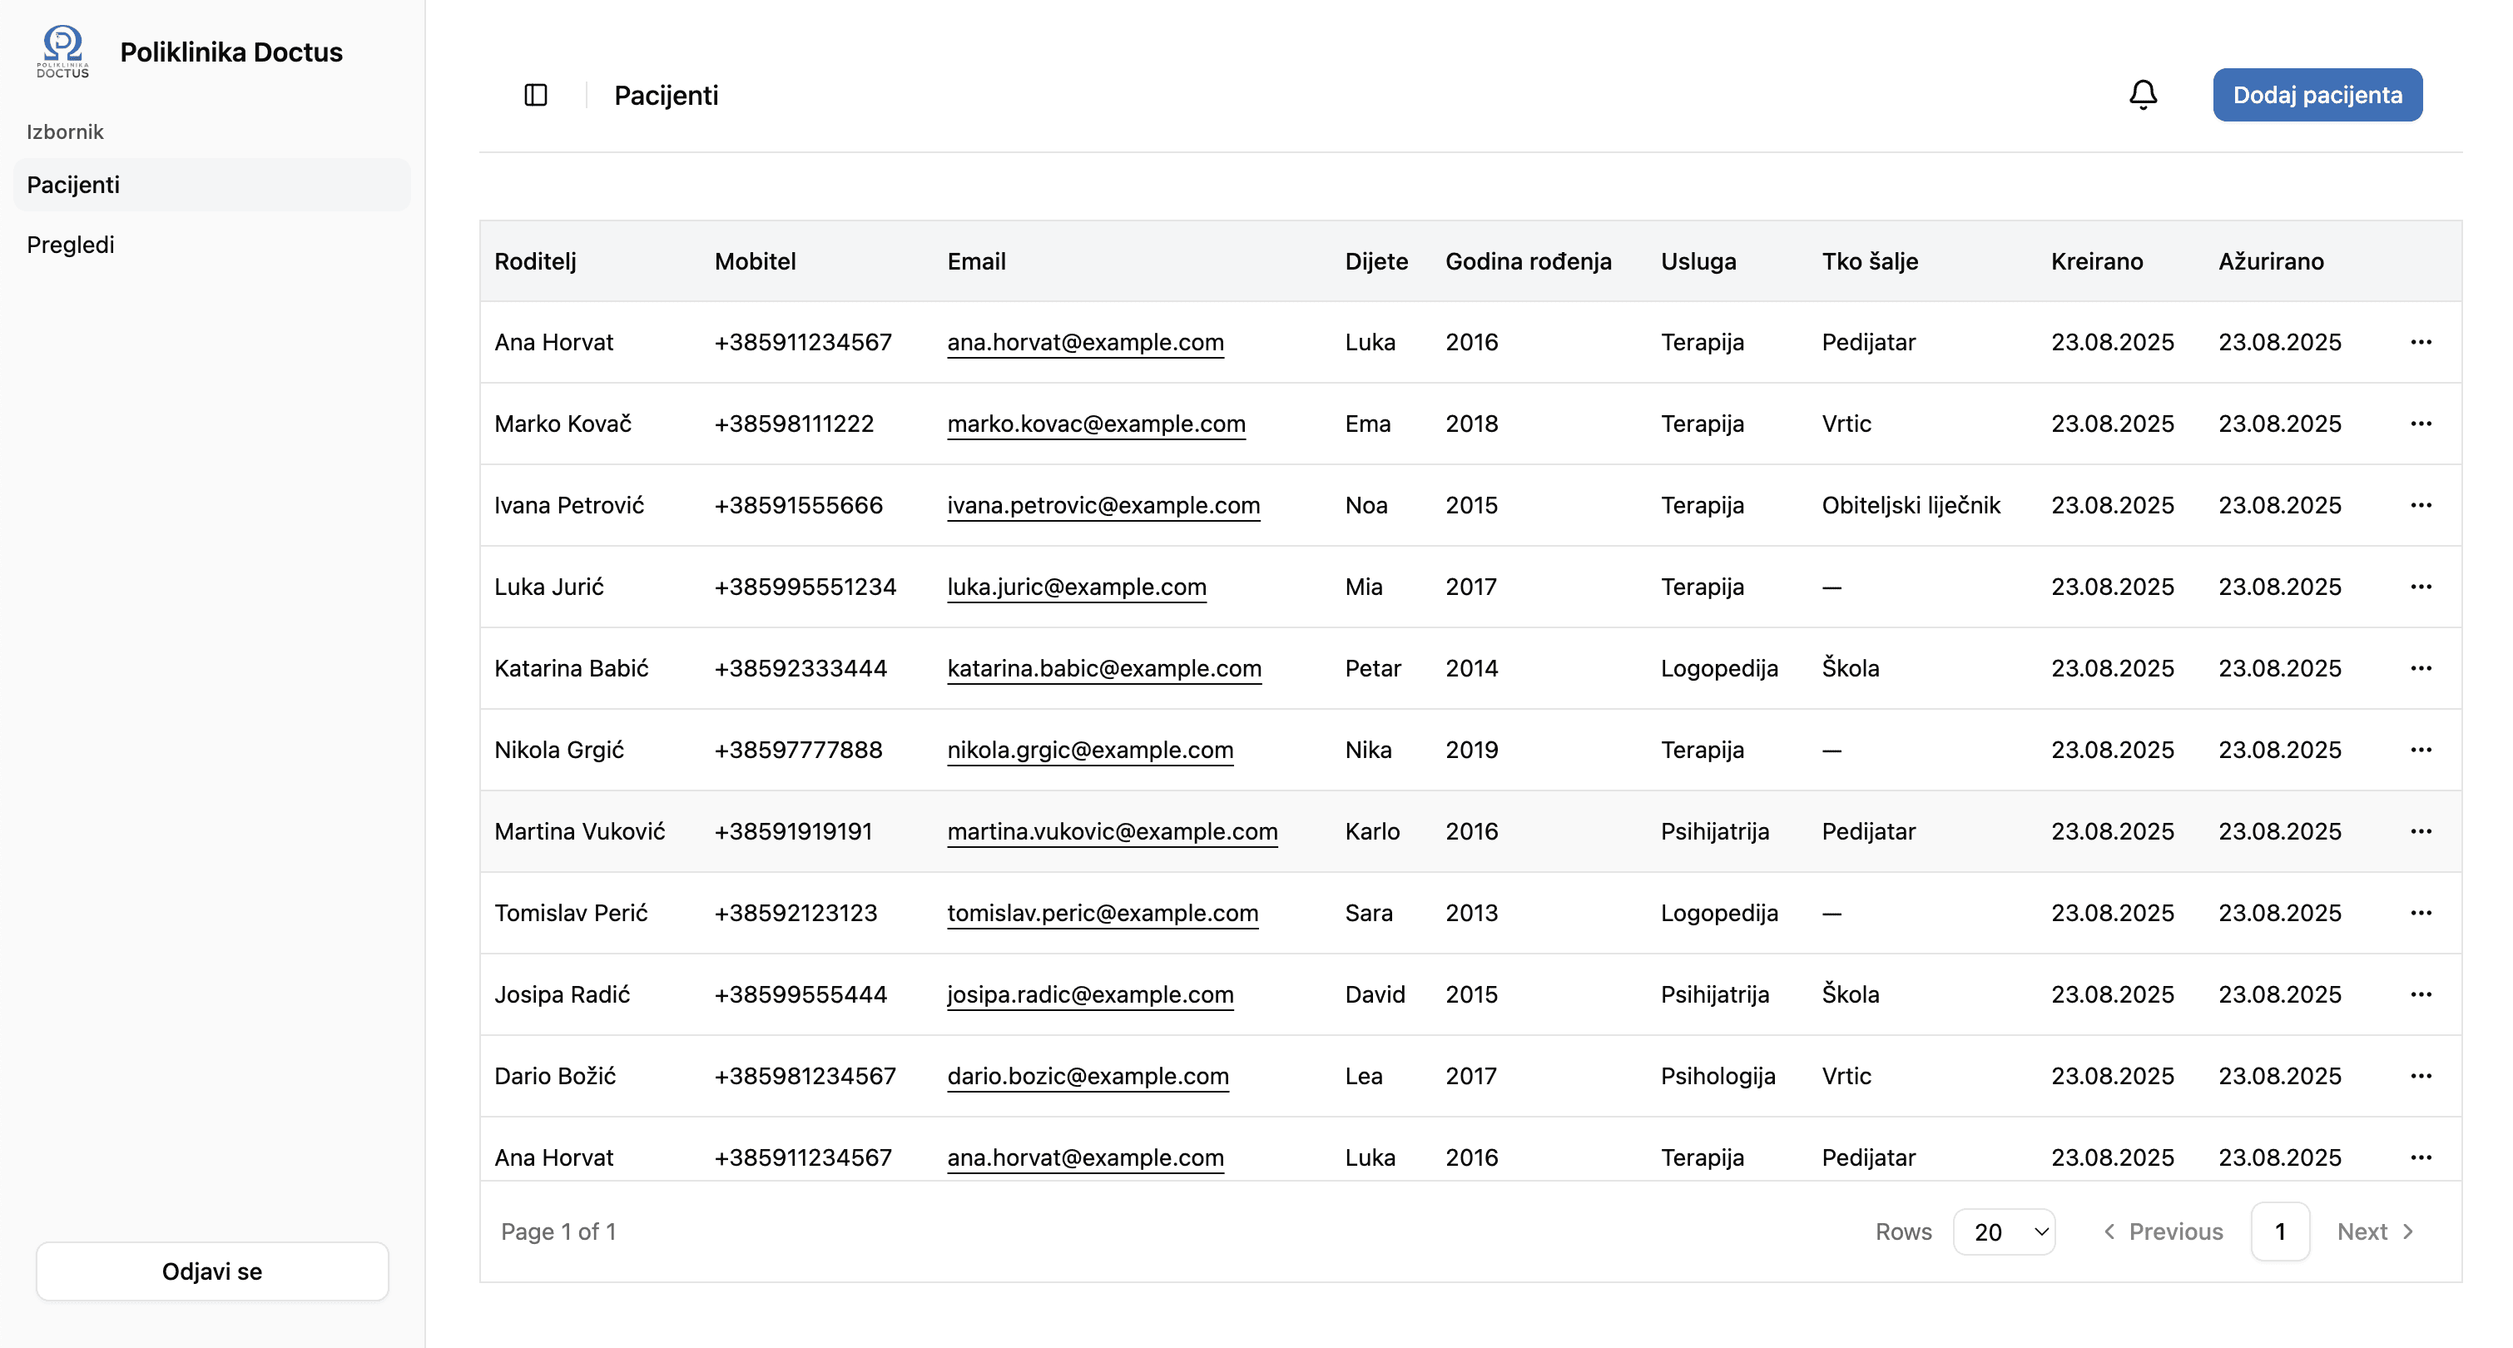Open Pregledi in the sidebar menu
Viewport: 2513px width, 1348px height.
click(70, 245)
